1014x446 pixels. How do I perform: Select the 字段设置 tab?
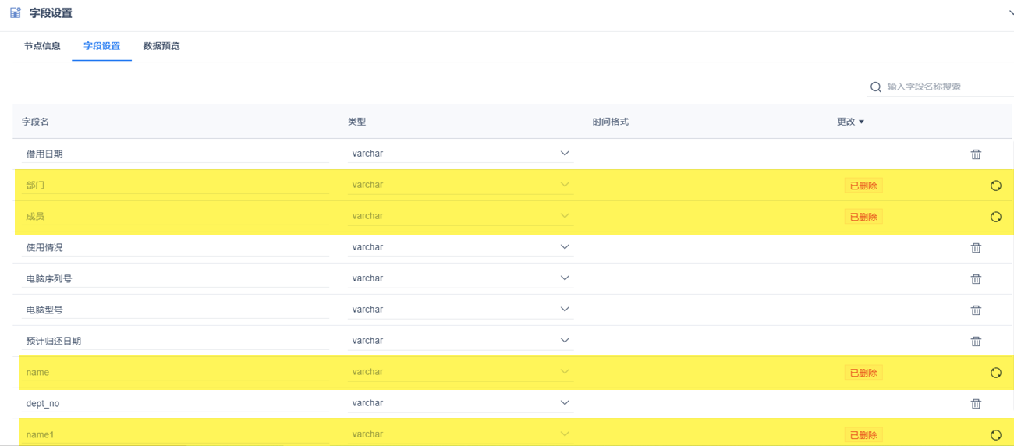[x=101, y=46]
